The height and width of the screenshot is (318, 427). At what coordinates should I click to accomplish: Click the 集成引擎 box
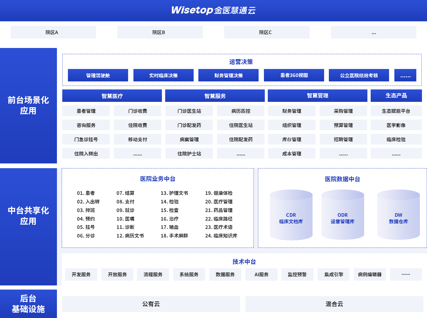click(334, 274)
